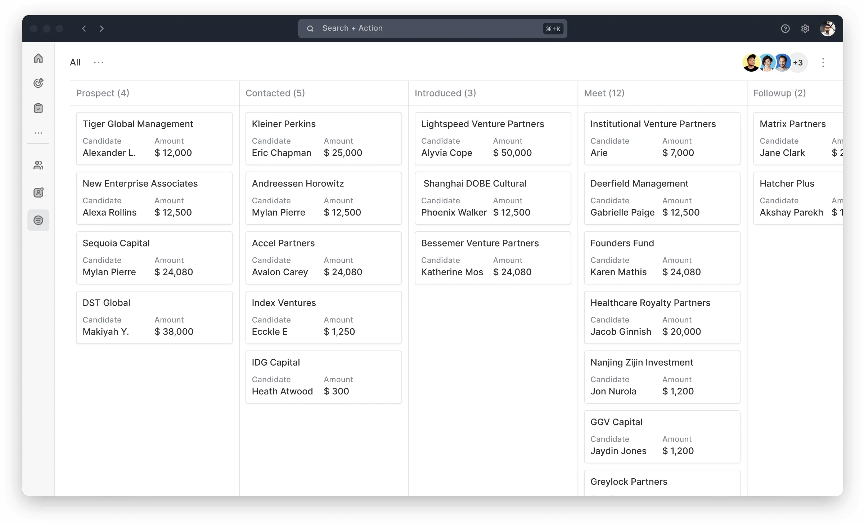The height and width of the screenshot is (524, 864).
Task: Open the Nanjing Zijin Investment card
Action: pyautogui.click(x=662, y=377)
